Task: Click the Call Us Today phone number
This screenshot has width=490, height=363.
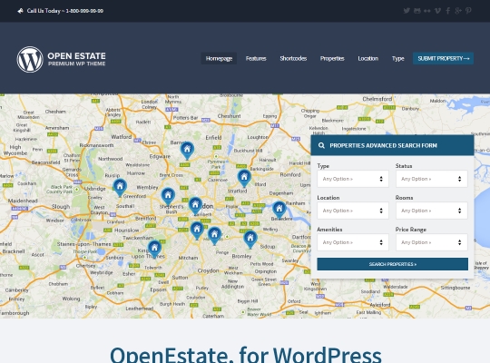Action: tap(84, 11)
